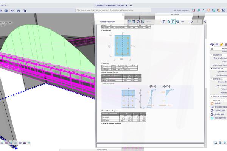Click the 3D cube icon in top-left toolbar
The width and height of the screenshot is (227, 151).
click(x=6, y=11)
